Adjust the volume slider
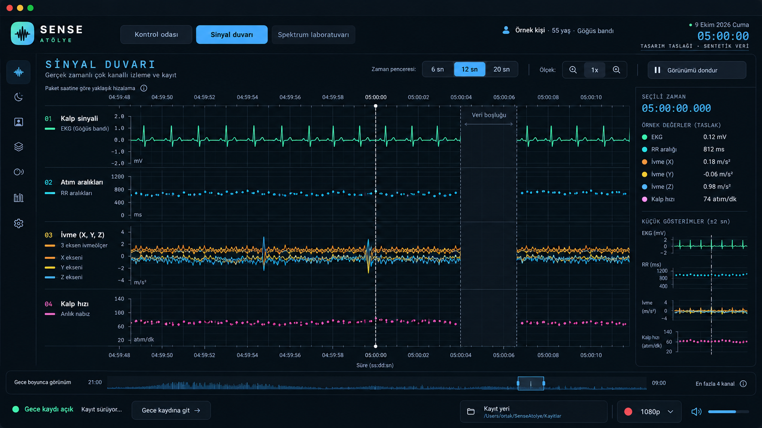Screen dimensions: 762x428 (728, 412)
